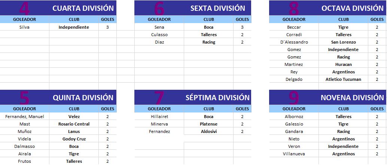
Task: Select the D´Alessandro goleador cell
Action: point(294,42)
